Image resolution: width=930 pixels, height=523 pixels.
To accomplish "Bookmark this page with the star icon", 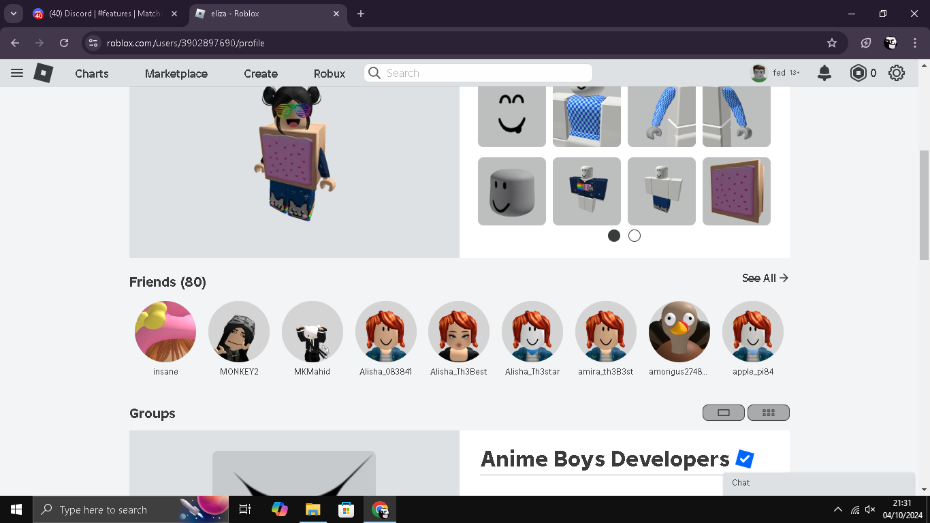I will tap(832, 43).
